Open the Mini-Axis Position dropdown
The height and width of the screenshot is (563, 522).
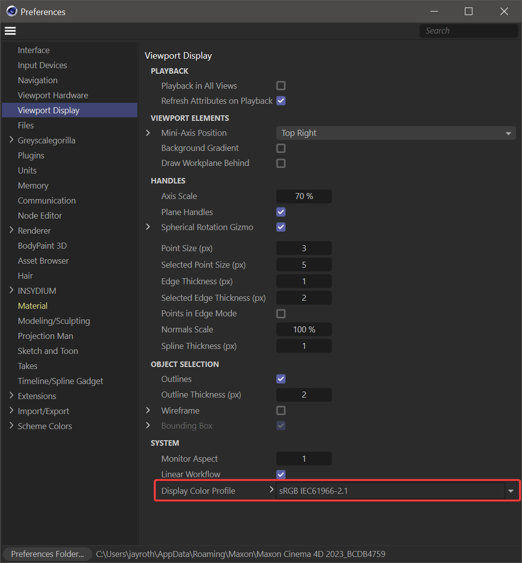396,133
